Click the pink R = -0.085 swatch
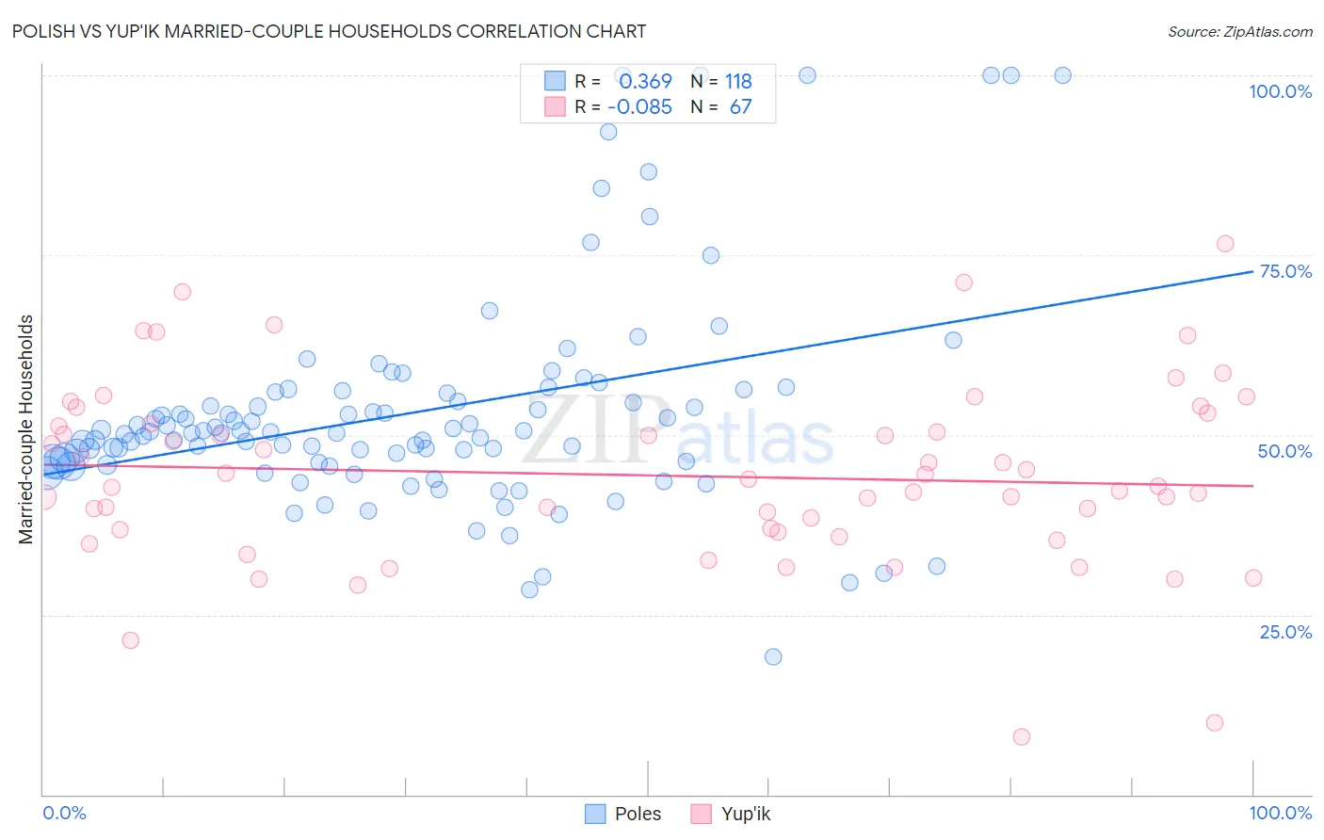The height and width of the screenshot is (840, 1324). [556, 106]
